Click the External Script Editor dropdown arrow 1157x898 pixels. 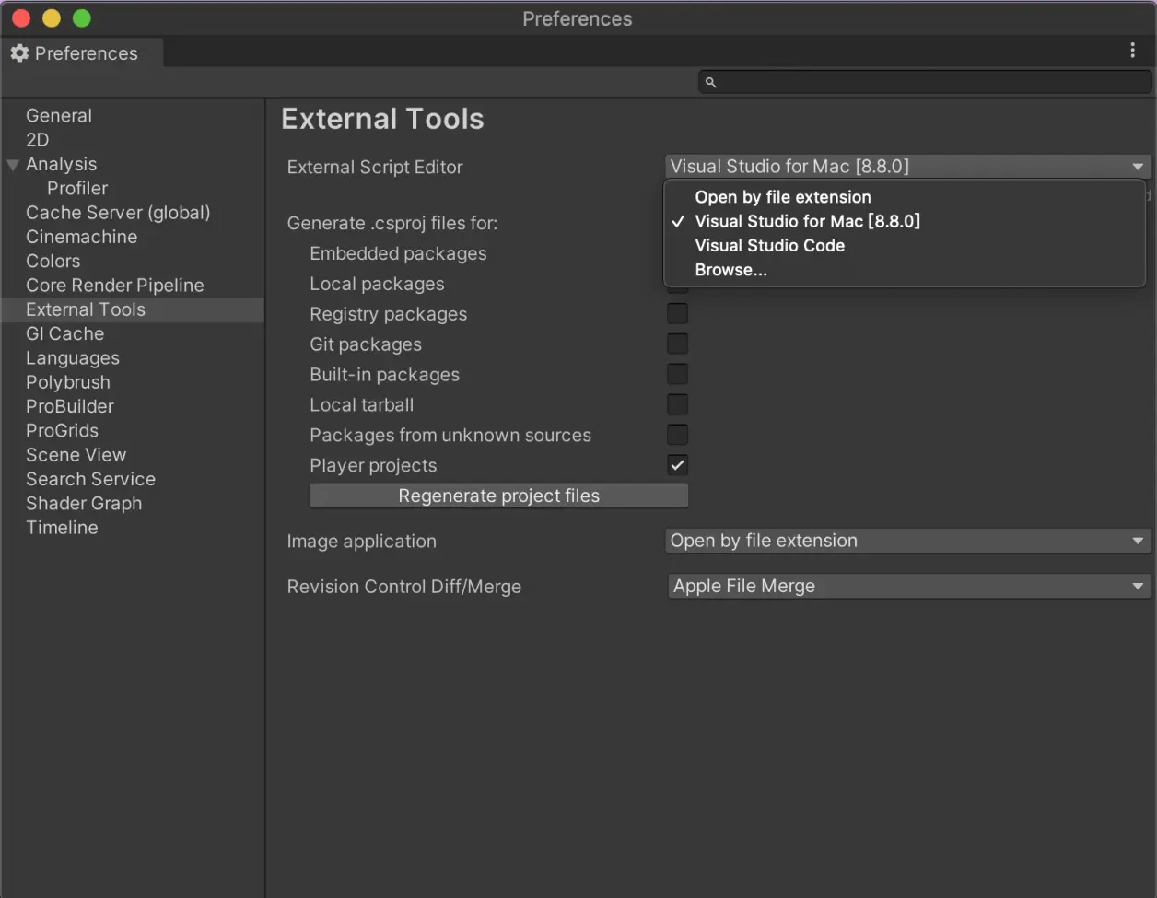click(x=1138, y=167)
